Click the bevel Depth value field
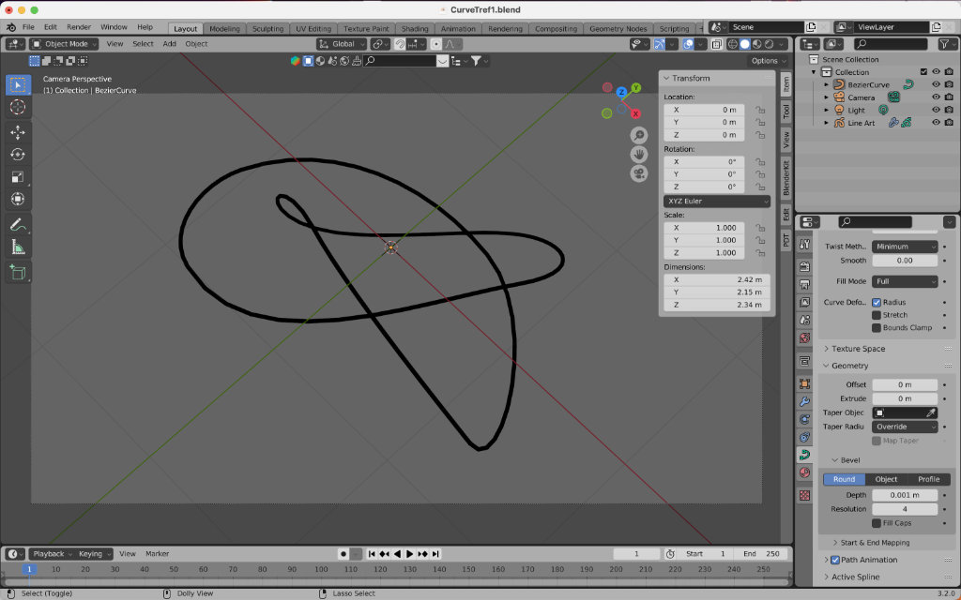Viewport: 961px width, 600px height. (x=905, y=495)
